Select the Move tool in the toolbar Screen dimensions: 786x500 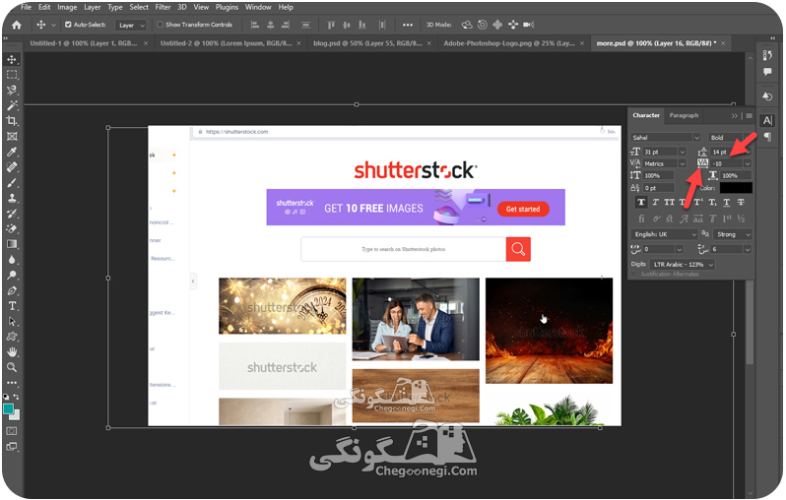(x=12, y=59)
